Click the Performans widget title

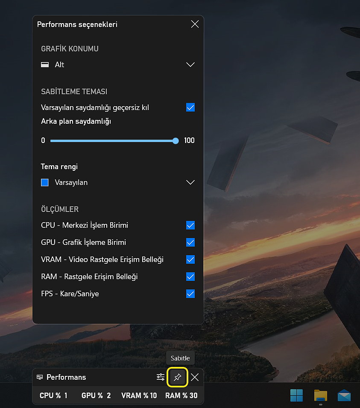[66, 377]
